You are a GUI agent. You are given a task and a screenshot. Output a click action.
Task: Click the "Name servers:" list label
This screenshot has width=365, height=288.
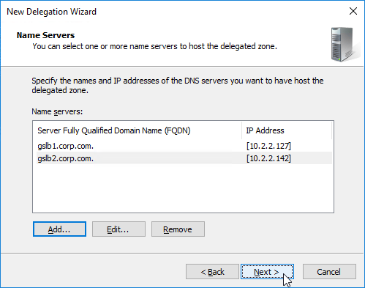pos(57,111)
